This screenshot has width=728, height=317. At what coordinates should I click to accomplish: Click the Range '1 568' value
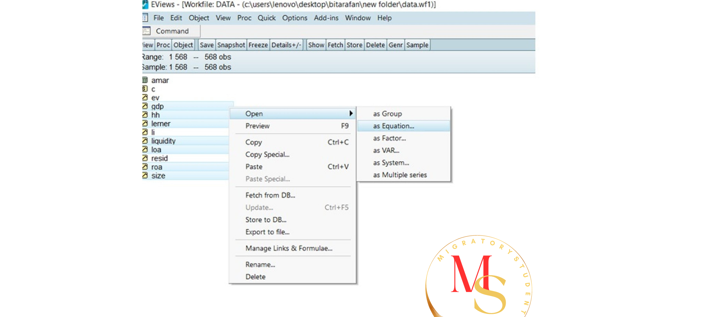(x=178, y=57)
